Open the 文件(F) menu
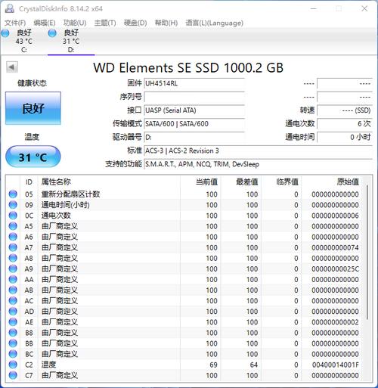 point(15,23)
